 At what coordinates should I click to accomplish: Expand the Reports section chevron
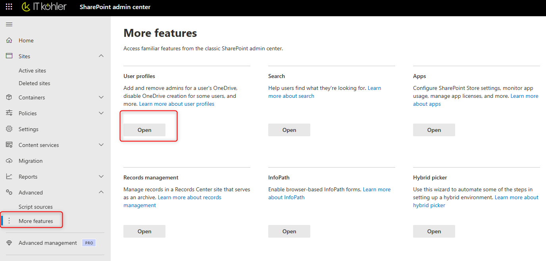(x=101, y=177)
